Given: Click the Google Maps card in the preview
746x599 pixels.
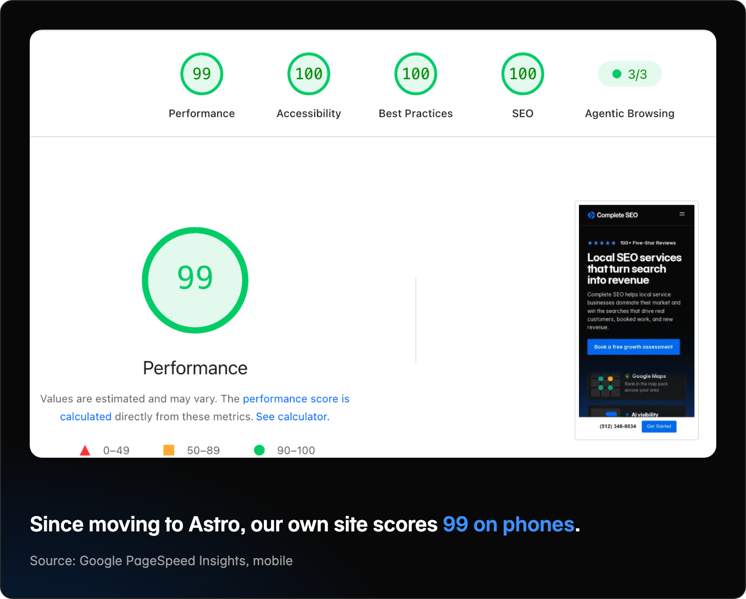Looking at the screenshot, I should [636, 384].
